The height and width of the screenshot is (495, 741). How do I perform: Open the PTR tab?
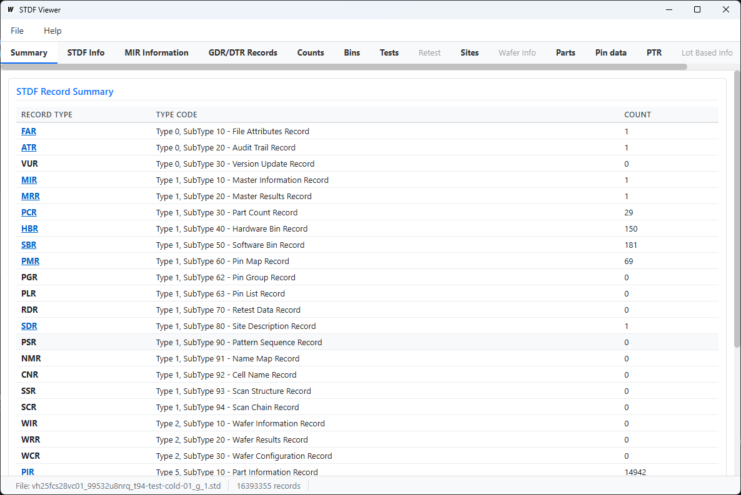[654, 52]
